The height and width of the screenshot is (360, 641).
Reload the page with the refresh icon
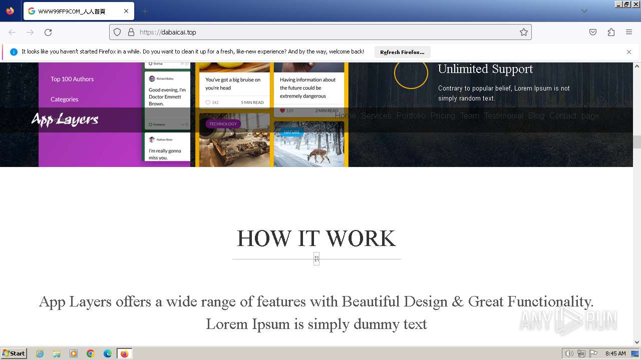pos(48,32)
